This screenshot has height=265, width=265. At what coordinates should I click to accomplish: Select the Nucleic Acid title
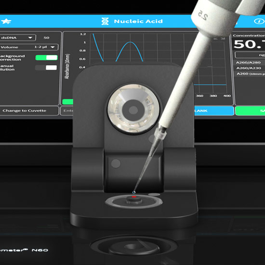point(138,21)
